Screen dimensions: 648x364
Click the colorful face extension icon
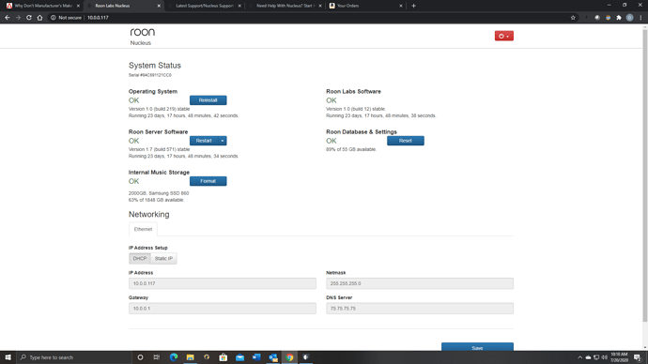[608, 18]
